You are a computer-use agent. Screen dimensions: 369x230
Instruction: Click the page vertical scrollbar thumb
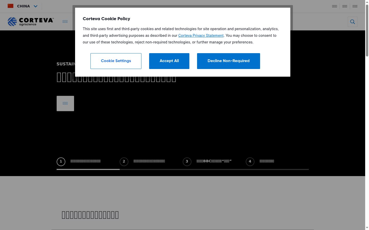coord(367,31)
